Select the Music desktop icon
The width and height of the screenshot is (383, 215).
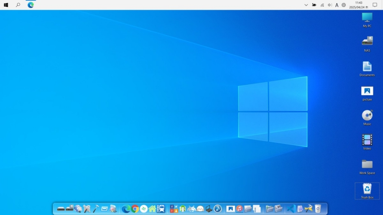click(x=367, y=115)
